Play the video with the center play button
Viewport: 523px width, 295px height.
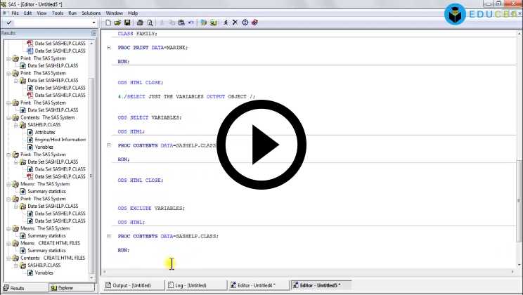coord(260,146)
